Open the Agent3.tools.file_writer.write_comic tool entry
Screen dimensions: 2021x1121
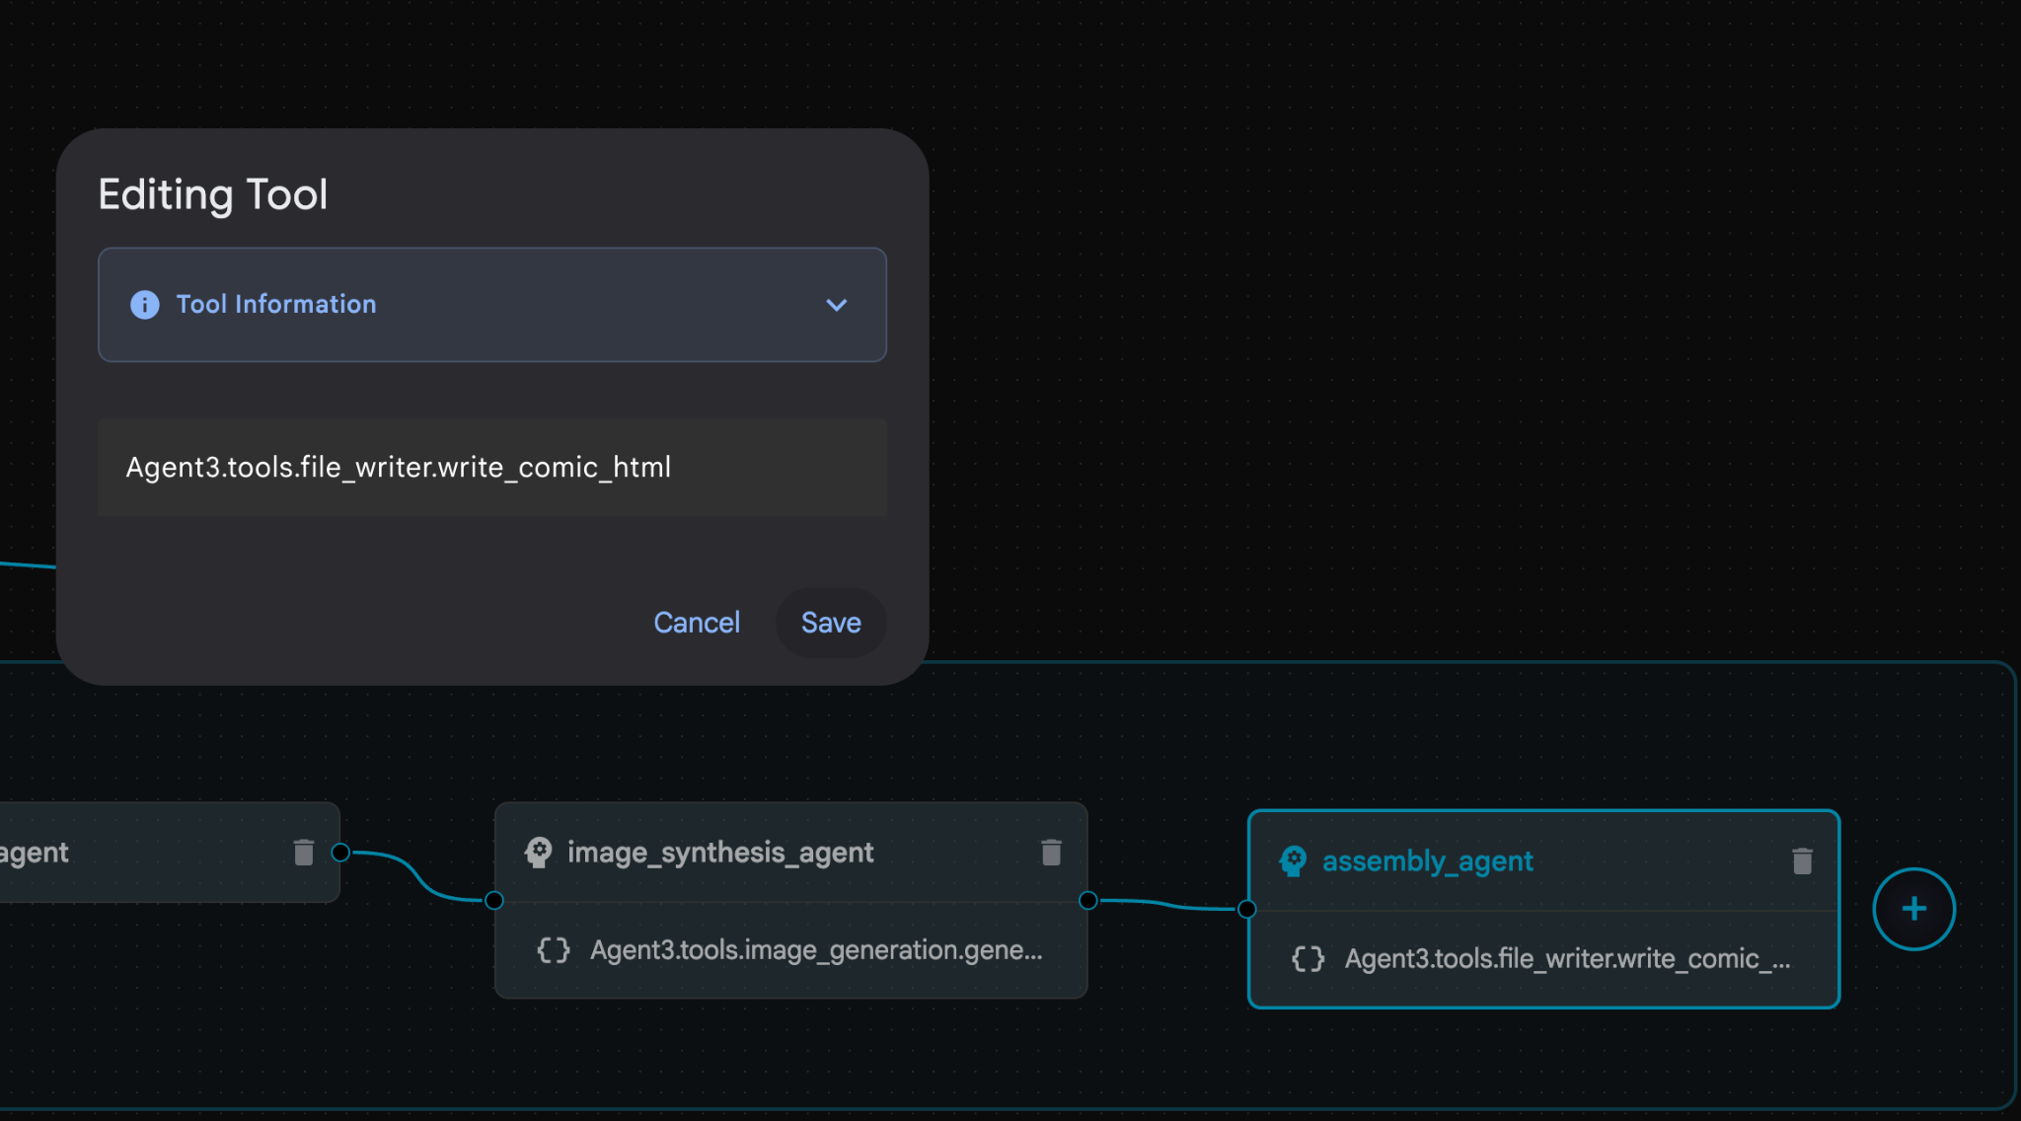click(x=1566, y=959)
